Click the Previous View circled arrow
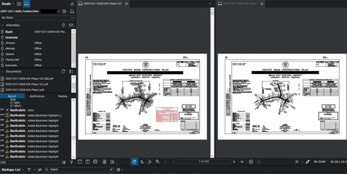Image resolution: width=347 pixels, height=174 pixels. pyautogui.click(x=251, y=161)
